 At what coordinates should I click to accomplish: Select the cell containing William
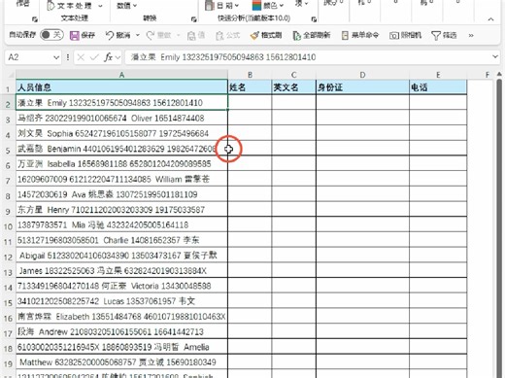point(121,179)
